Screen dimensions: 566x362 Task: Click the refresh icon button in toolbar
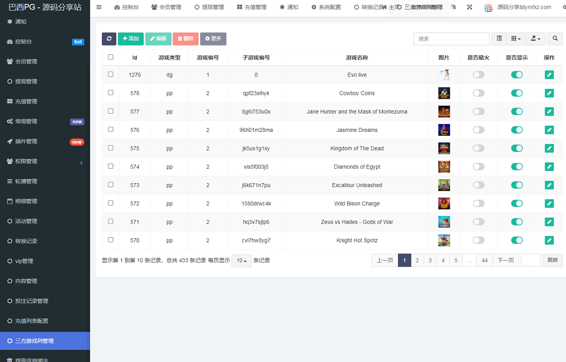click(x=109, y=39)
